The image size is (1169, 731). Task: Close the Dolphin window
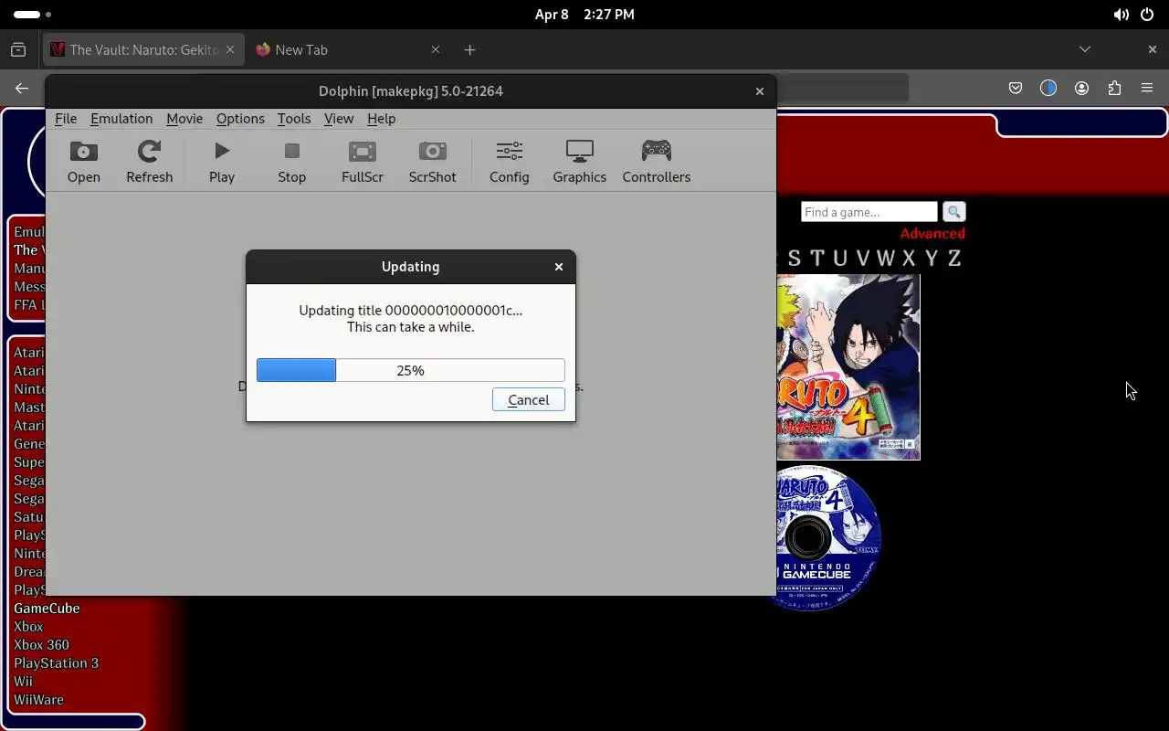759,91
